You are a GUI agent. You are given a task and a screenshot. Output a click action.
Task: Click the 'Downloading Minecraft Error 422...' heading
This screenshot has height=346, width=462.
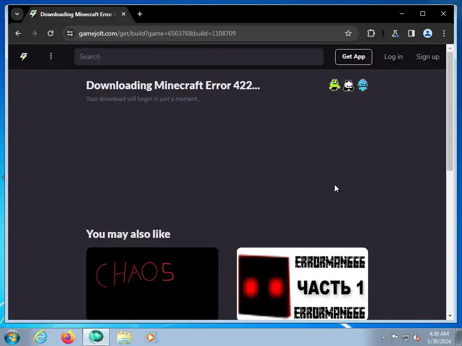point(173,85)
